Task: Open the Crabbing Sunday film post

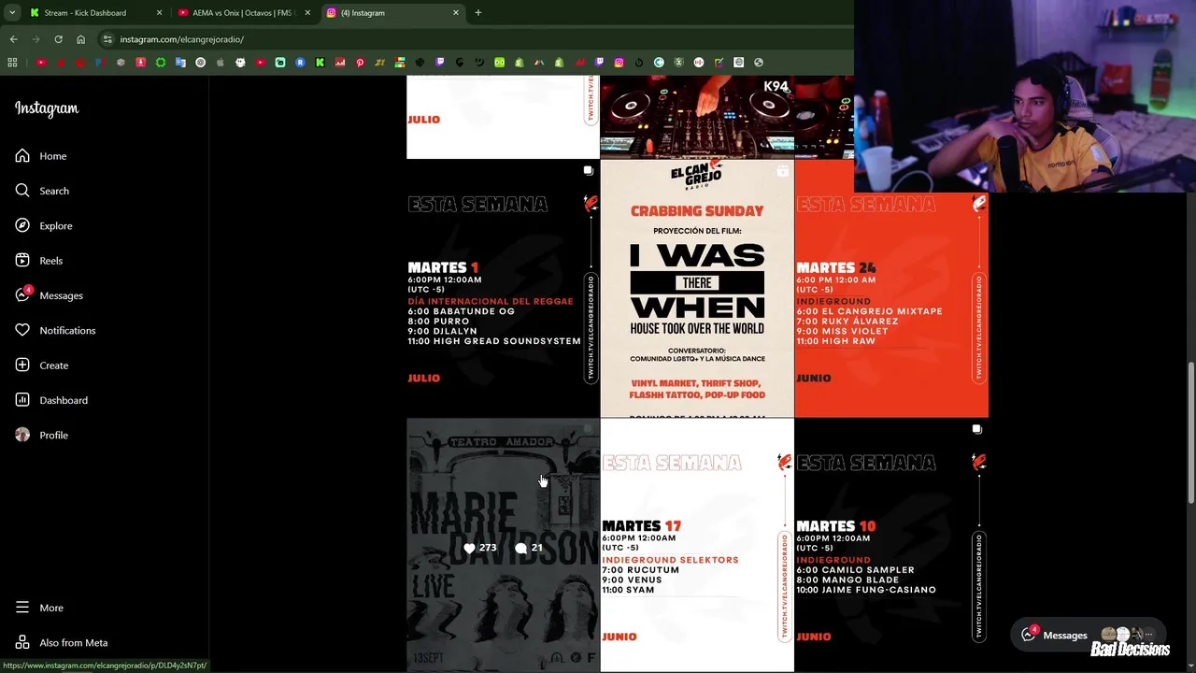Action: coord(697,289)
